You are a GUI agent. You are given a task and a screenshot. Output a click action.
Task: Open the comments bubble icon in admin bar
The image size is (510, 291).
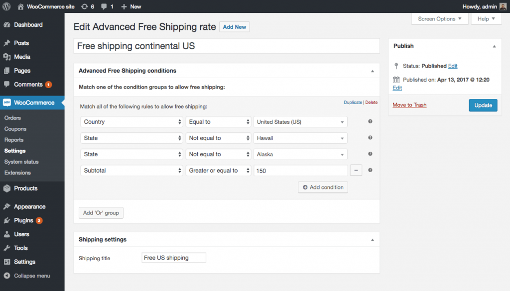click(103, 6)
